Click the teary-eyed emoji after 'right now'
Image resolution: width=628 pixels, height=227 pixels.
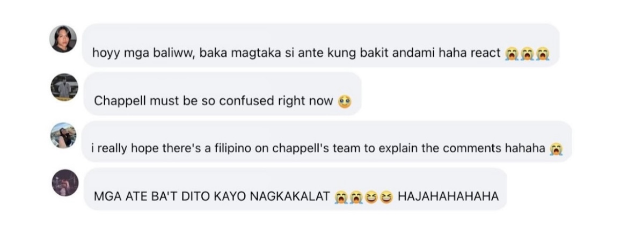coord(345,101)
